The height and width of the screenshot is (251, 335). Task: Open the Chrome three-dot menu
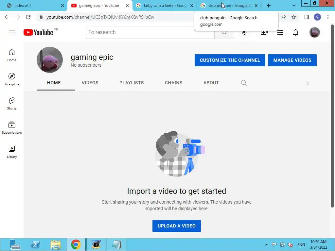point(328,17)
